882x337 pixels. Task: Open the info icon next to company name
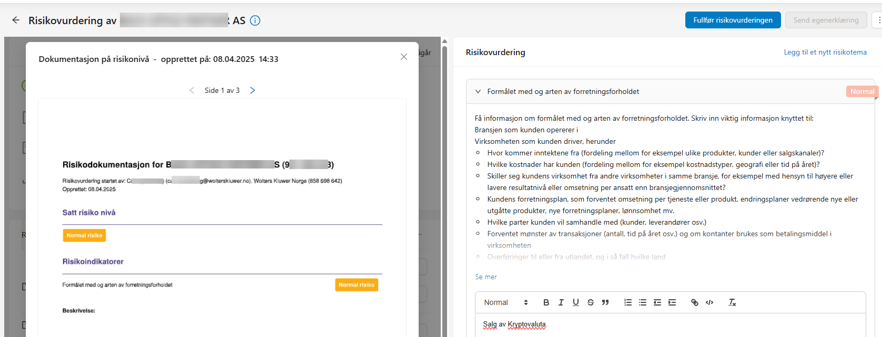point(255,20)
